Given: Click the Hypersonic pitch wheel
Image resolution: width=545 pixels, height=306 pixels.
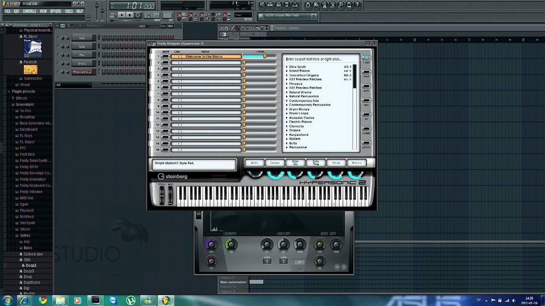Looking at the screenshot, I should (x=162, y=195).
